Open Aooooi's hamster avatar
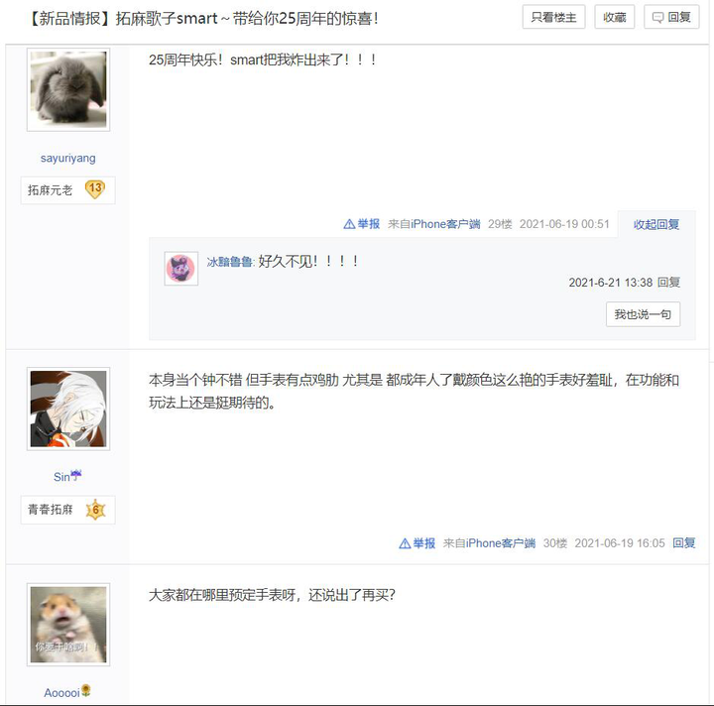This screenshot has height=706, width=714. (x=68, y=625)
